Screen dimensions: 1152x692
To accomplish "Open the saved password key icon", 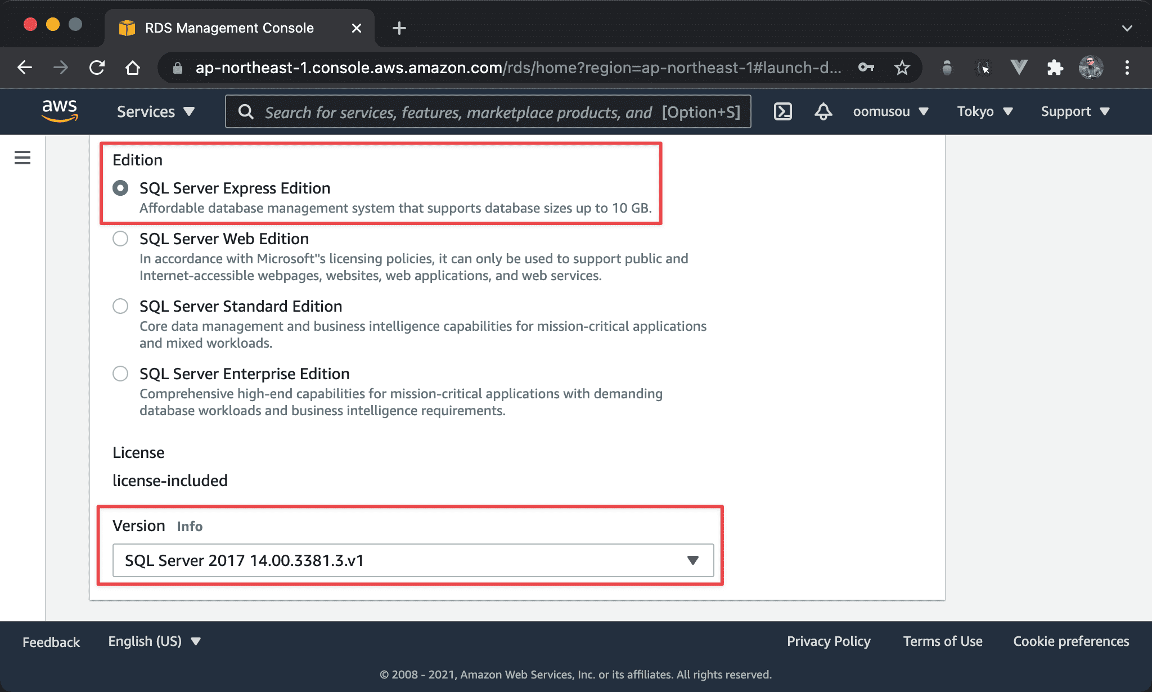I will pyautogui.click(x=866, y=68).
